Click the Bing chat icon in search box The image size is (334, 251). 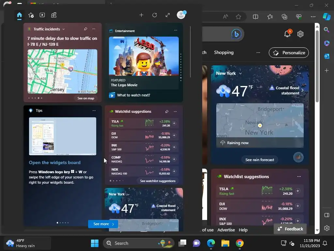236,34
